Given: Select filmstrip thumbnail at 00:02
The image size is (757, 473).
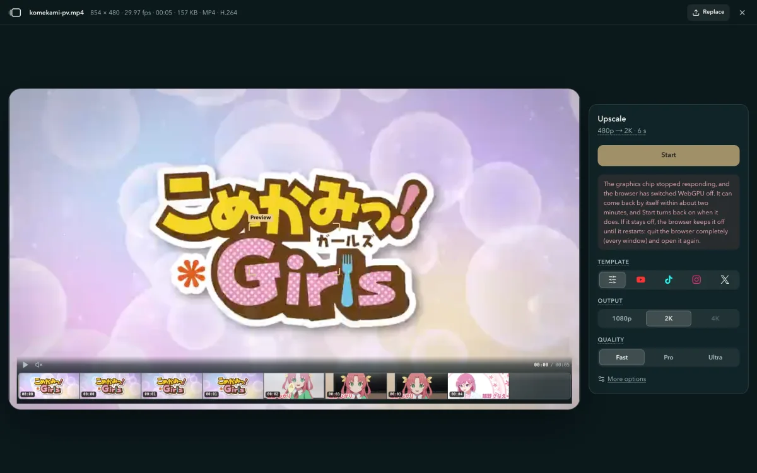Looking at the screenshot, I should 294,386.
